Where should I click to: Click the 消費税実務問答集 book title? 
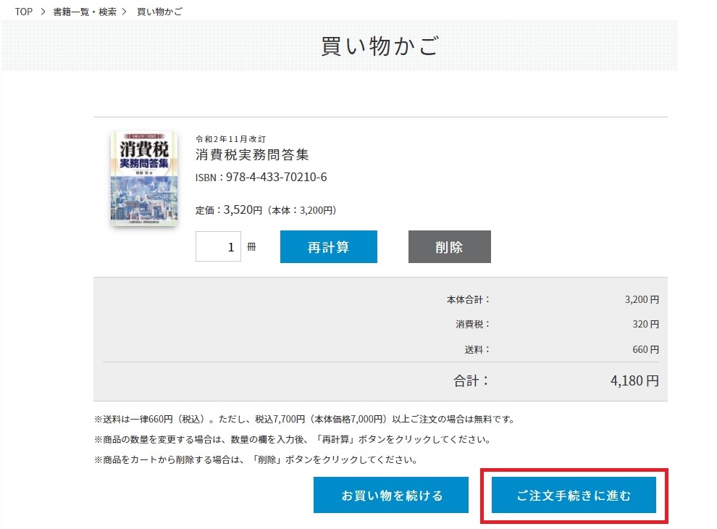pyautogui.click(x=252, y=154)
